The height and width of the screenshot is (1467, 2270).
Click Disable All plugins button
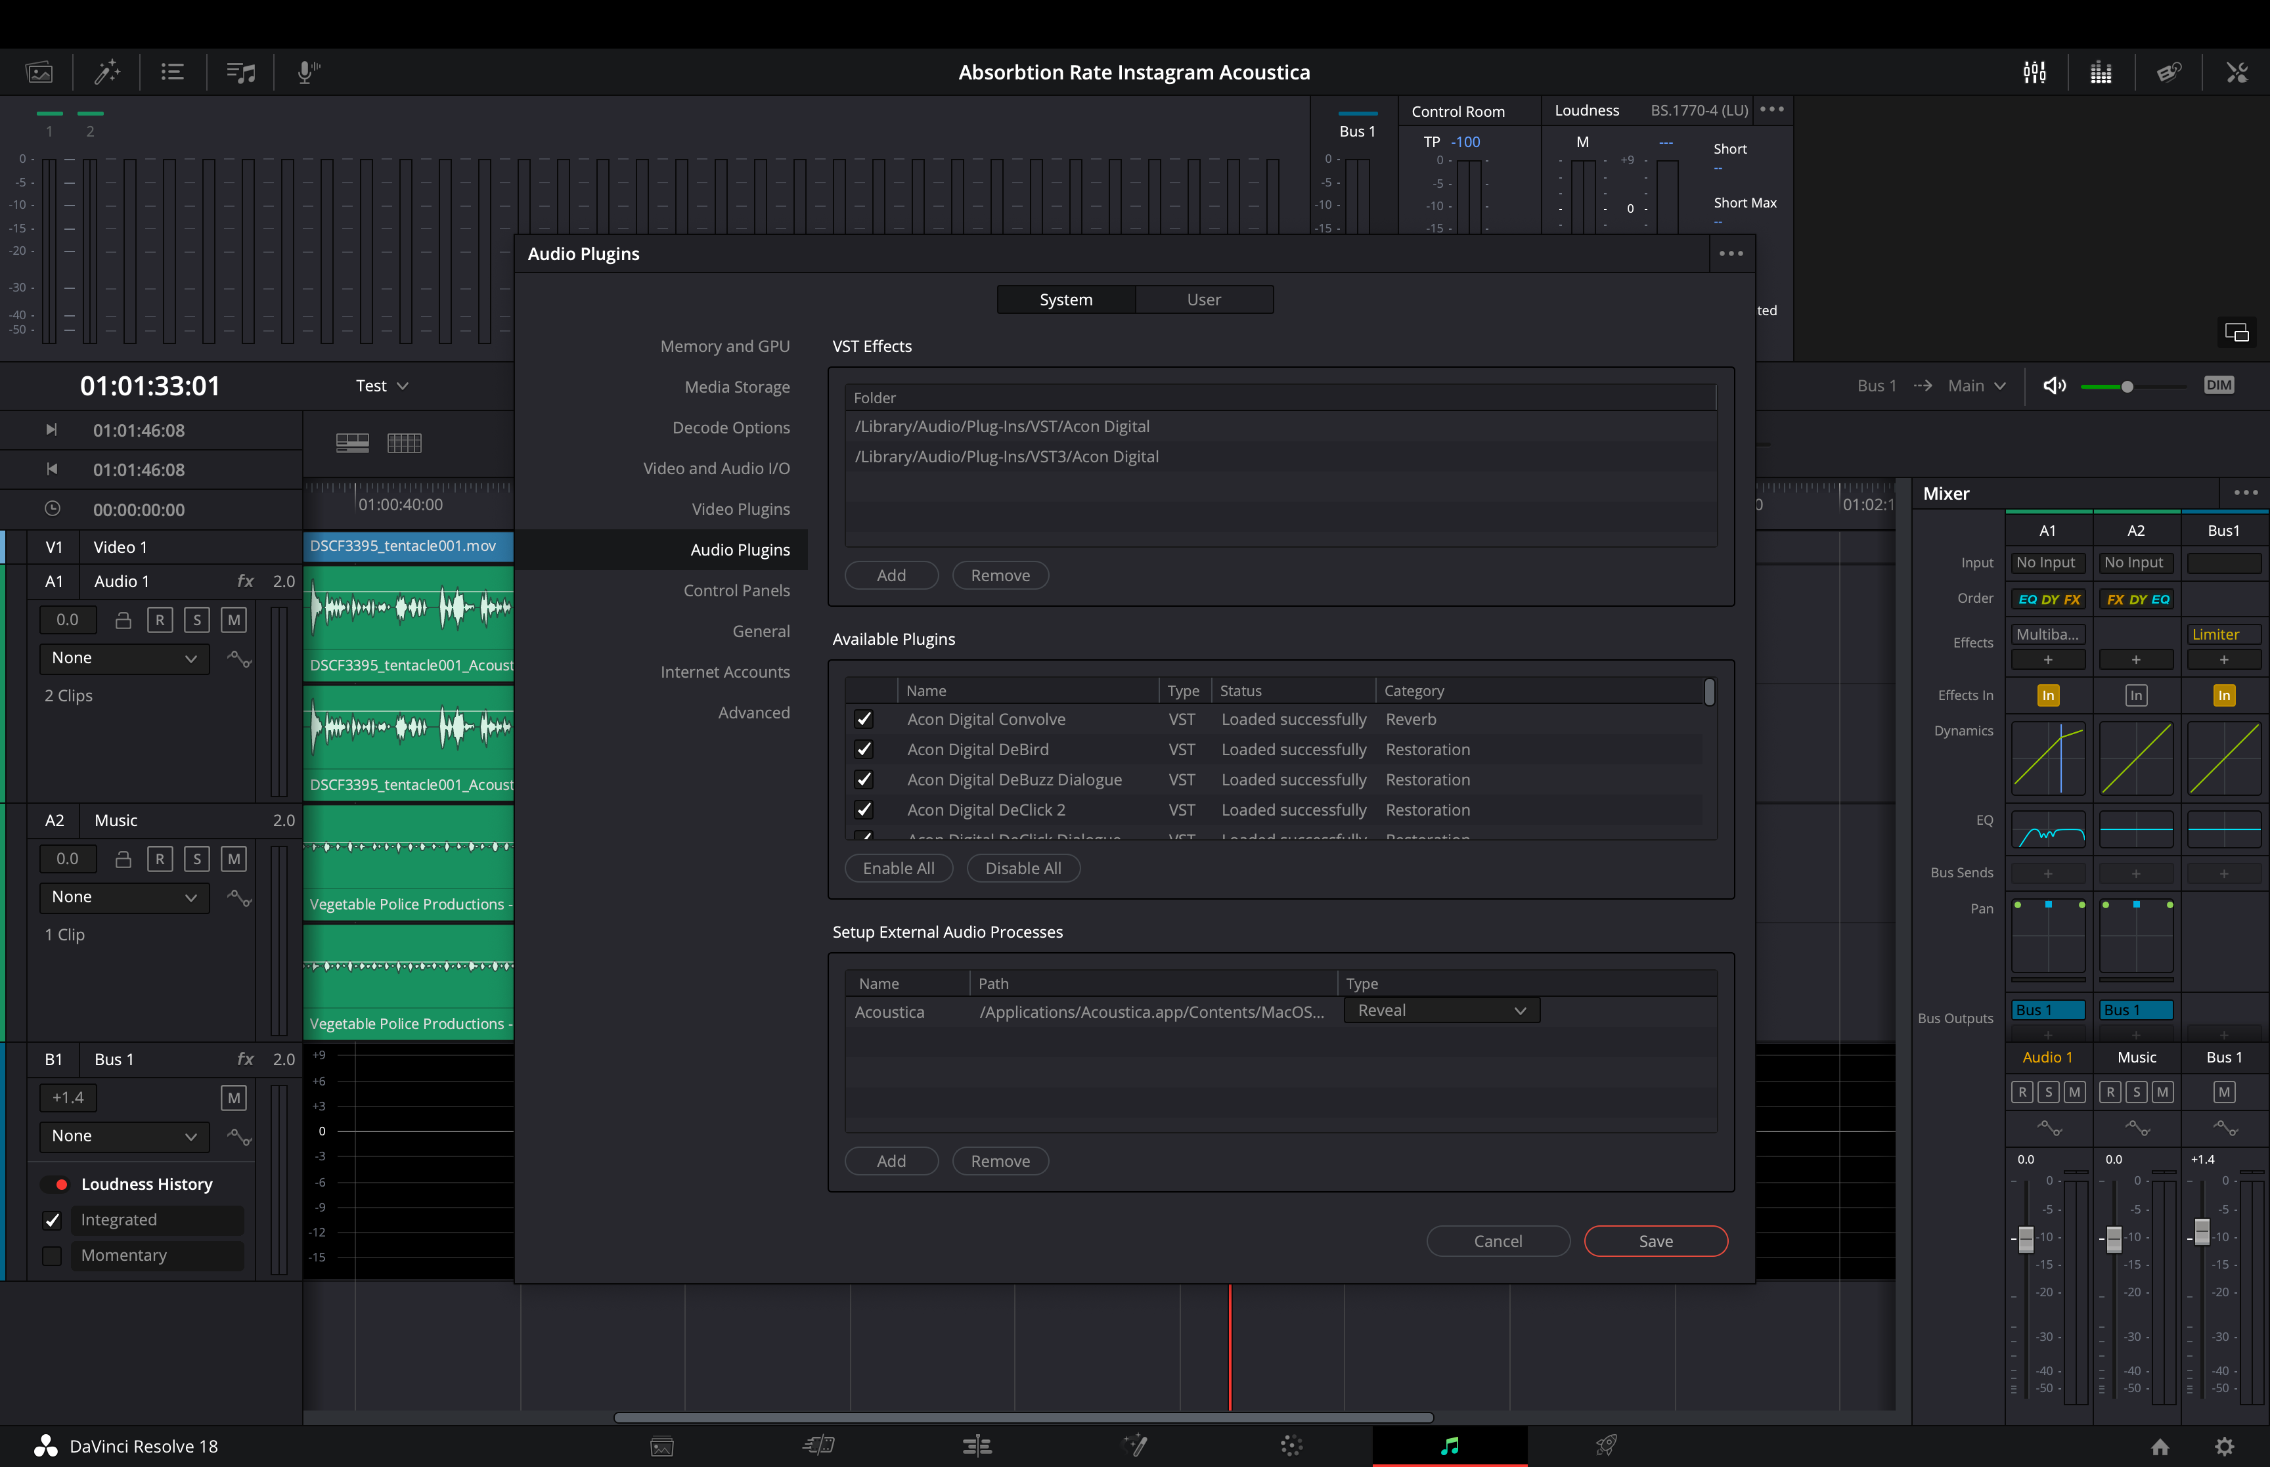tap(1023, 869)
